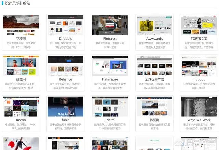Viewport: 219px width, 150px height.
Task: Open the TOPYS文案 preview thumbnail
Action: pos(198,25)
